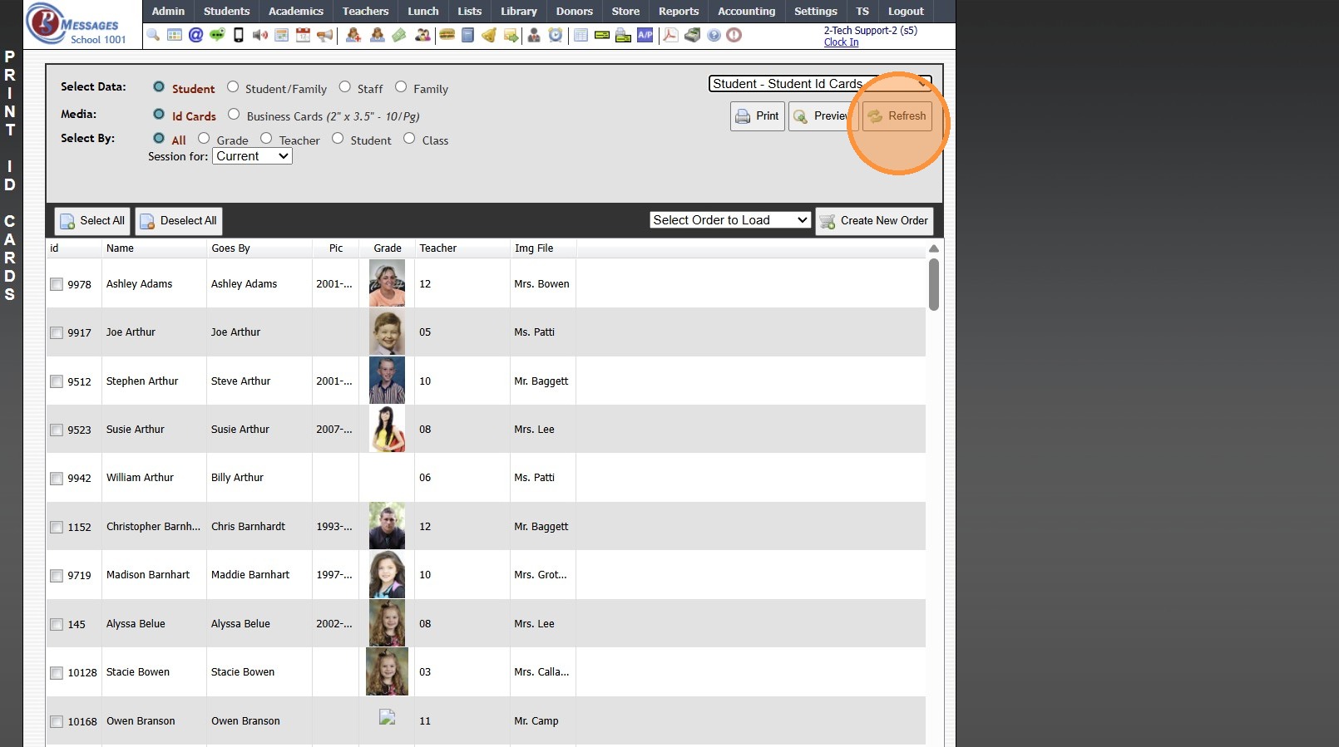Open the Students menu
This screenshot has width=1339, height=747.
coord(226,11)
